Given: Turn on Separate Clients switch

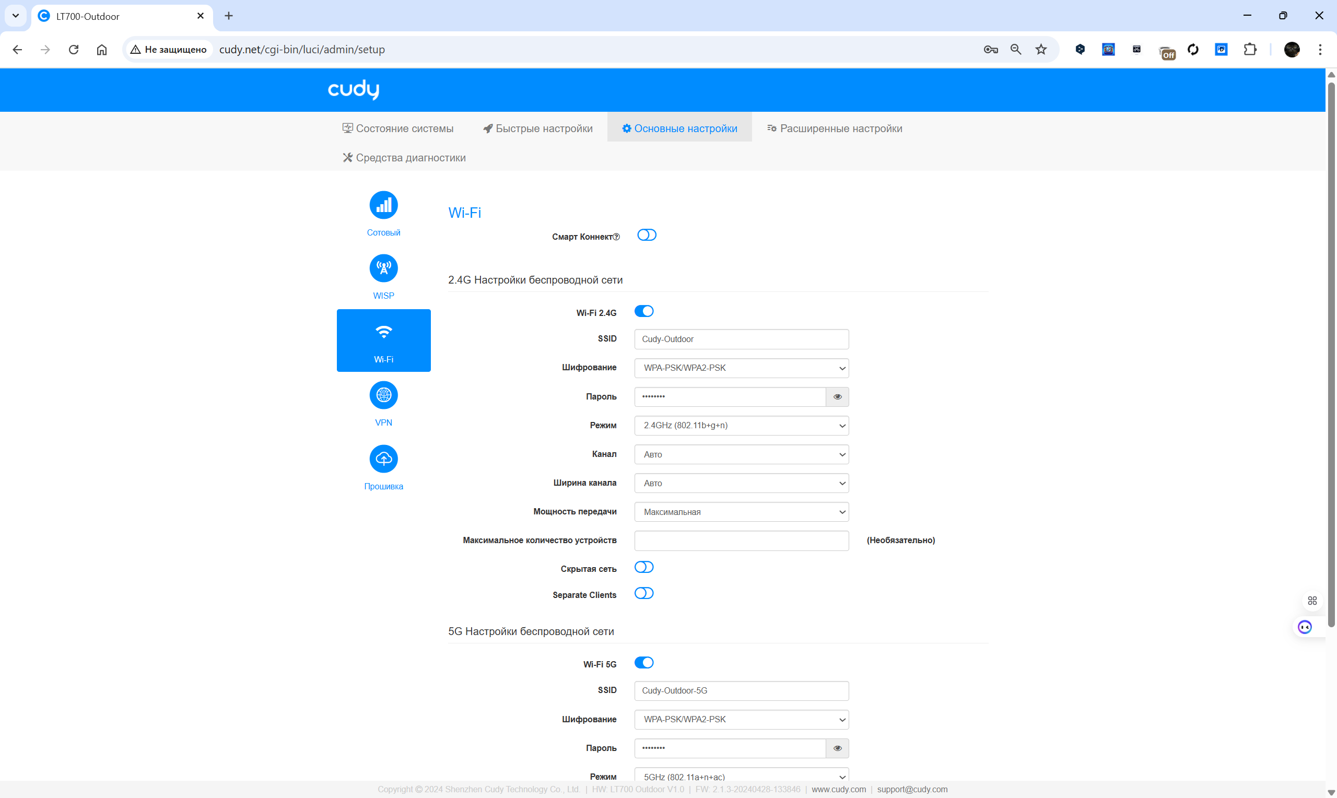Looking at the screenshot, I should [x=643, y=593].
